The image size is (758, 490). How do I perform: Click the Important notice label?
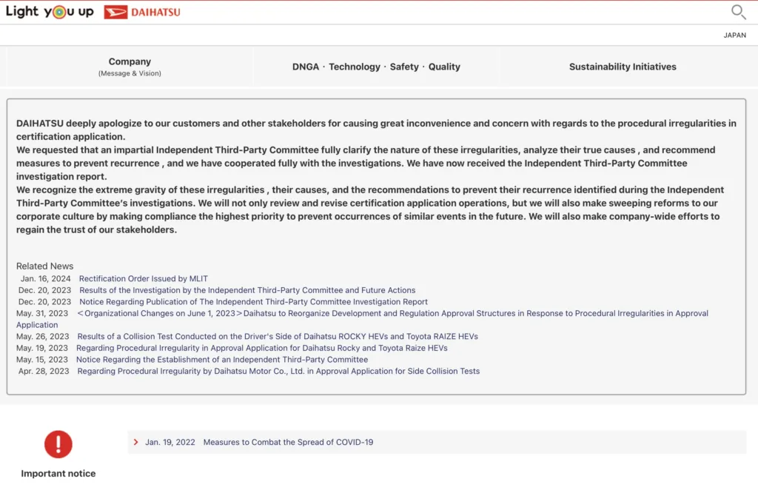pyautogui.click(x=58, y=474)
